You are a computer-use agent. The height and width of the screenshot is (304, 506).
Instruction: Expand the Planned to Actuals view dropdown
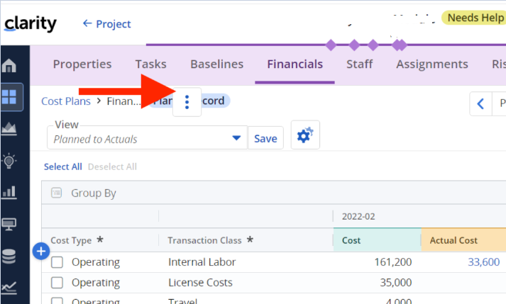coord(237,138)
